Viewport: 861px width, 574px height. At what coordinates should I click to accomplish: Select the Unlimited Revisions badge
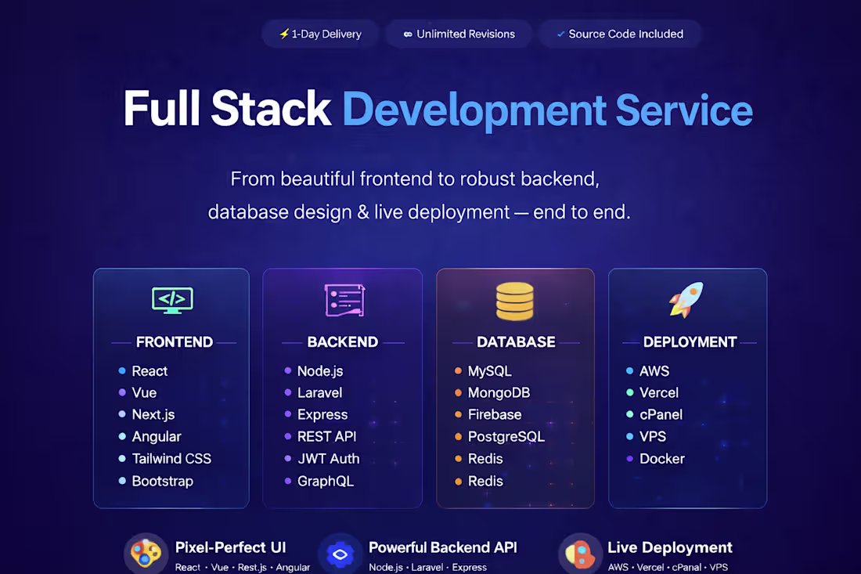pyautogui.click(x=459, y=34)
